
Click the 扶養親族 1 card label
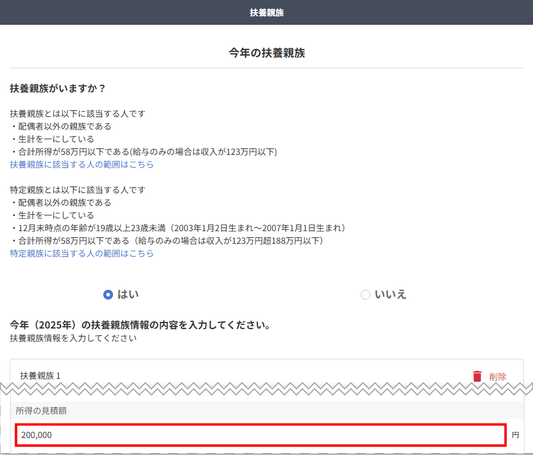40,376
